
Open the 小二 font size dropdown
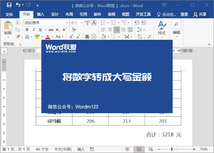tap(81, 23)
